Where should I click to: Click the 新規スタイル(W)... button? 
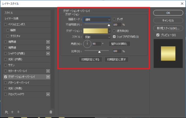168,28
